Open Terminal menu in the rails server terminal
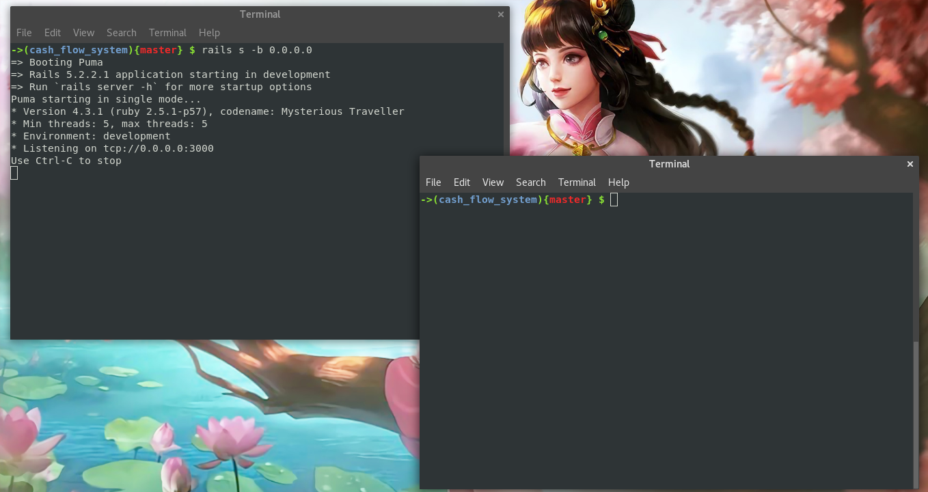The height and width of the screenshot is (492, 928). (167, 33)
